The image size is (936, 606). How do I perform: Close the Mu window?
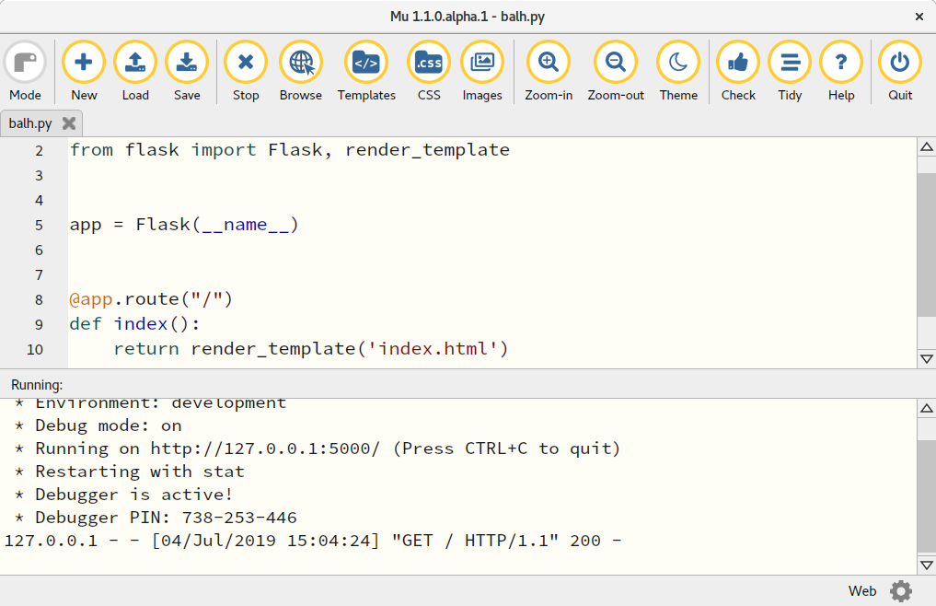click(919, 17)
